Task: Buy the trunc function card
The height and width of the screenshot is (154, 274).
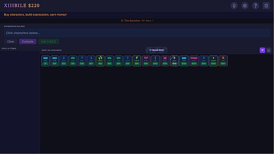Action: point(194,61)
